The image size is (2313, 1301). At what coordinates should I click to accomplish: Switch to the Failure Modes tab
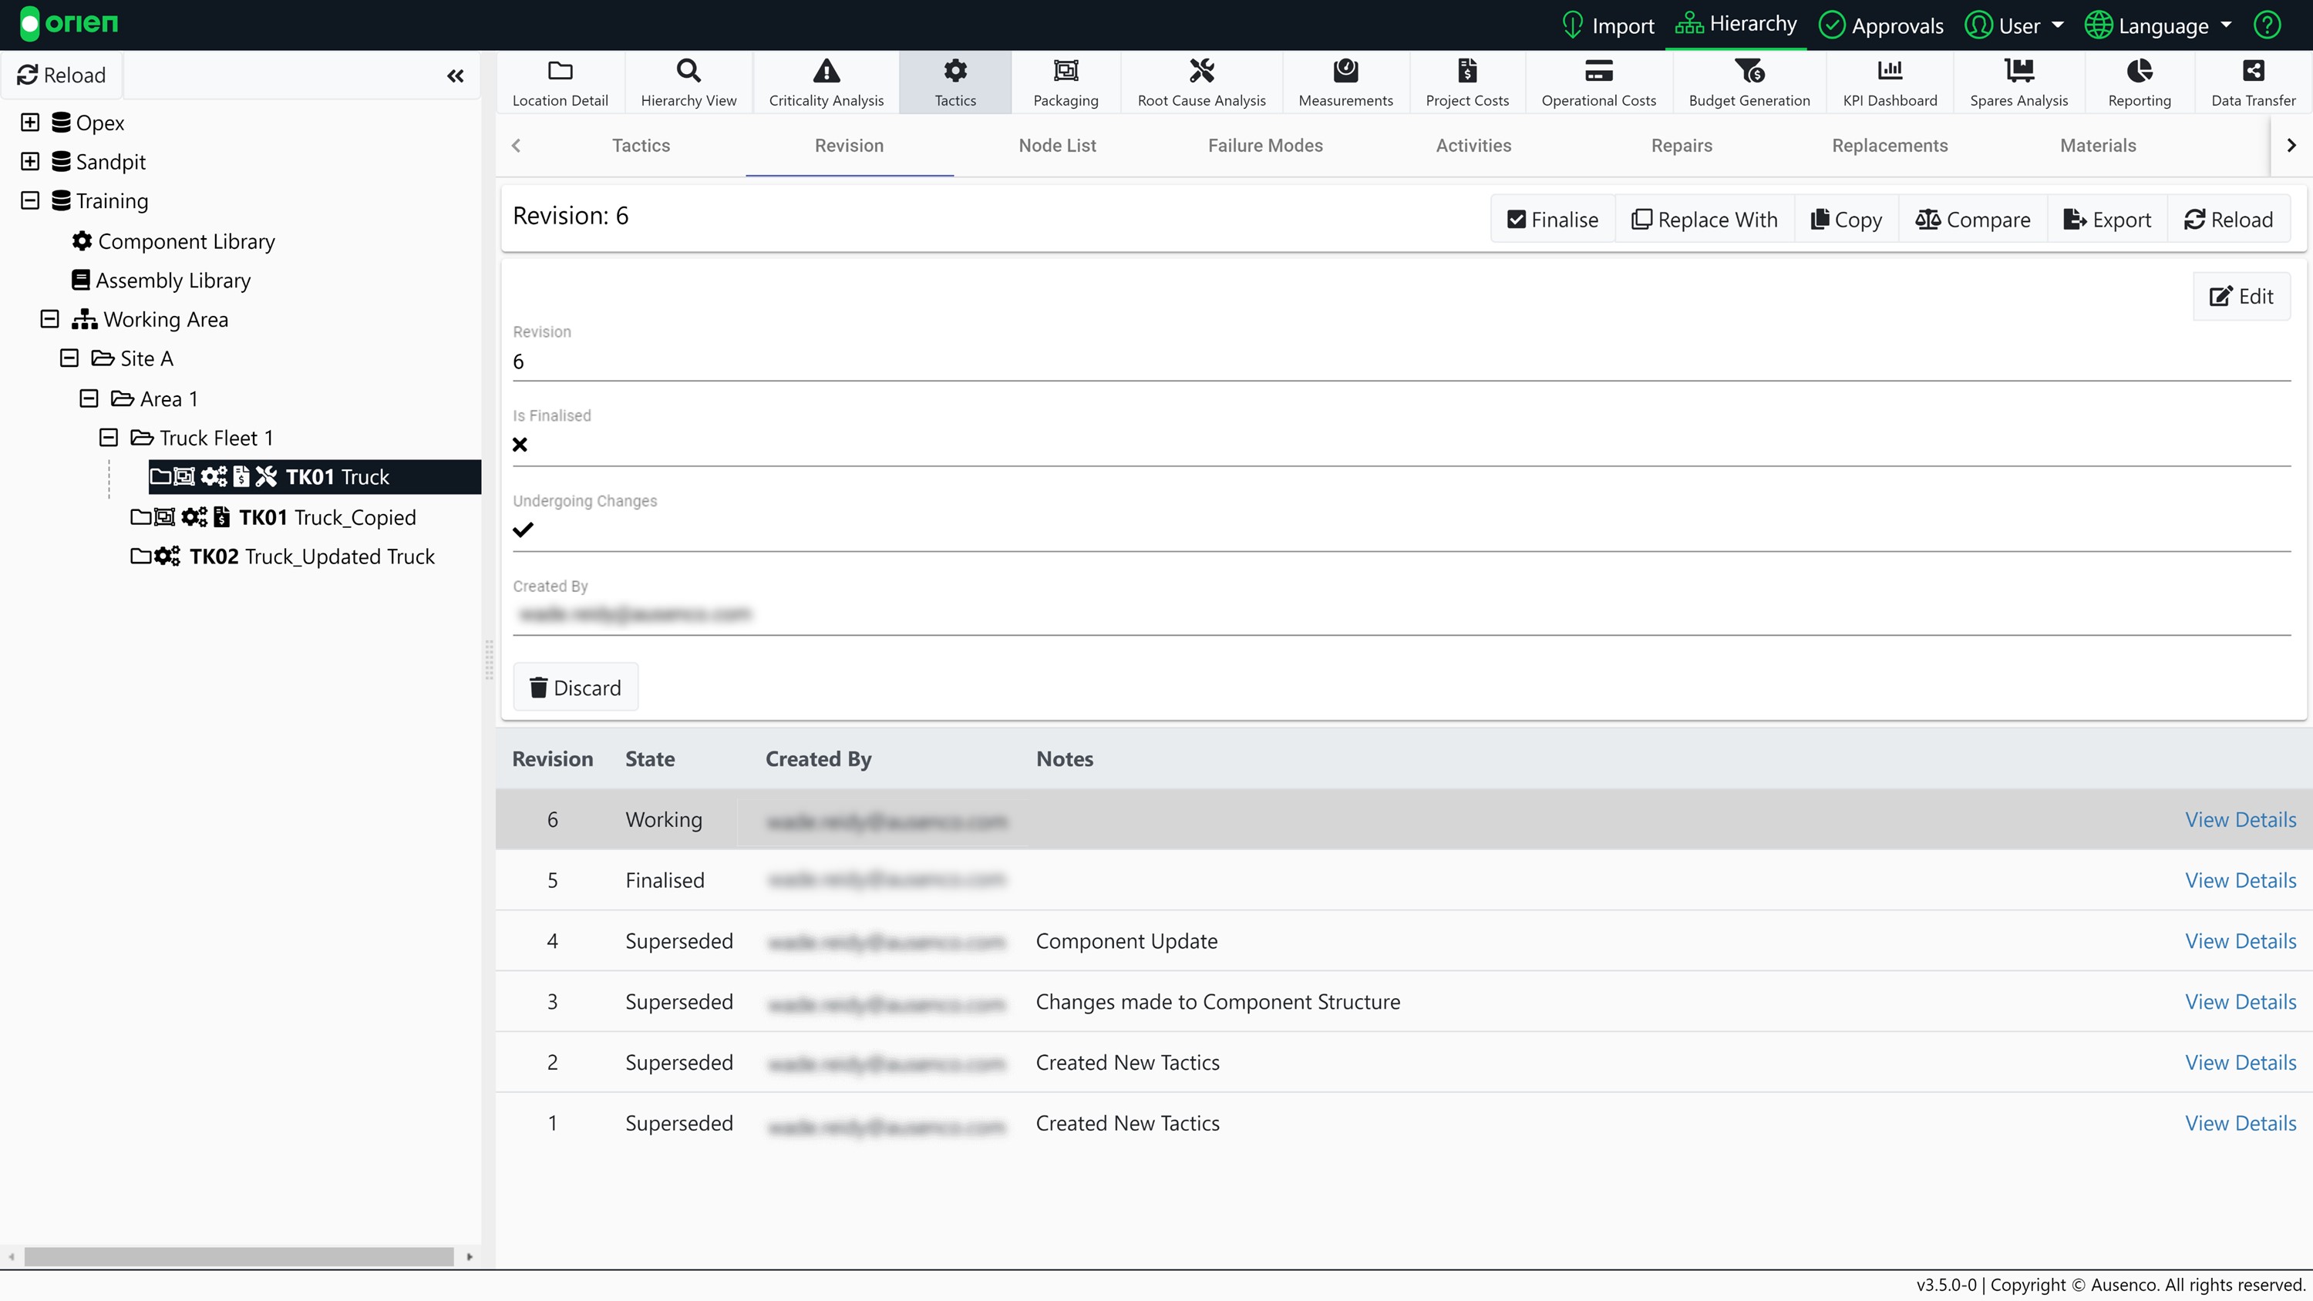coord(1264,146)
